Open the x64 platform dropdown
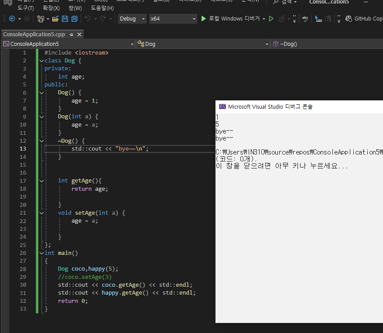The width and height of the screenshot is (383, 333). [x=173, y=19]
